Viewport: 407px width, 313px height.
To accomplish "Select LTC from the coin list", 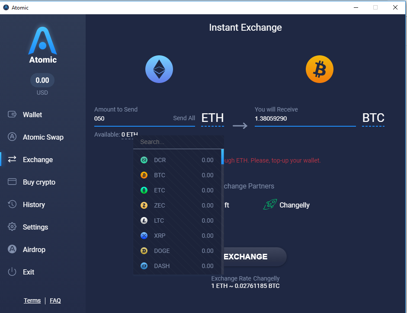I will [177, 220].
